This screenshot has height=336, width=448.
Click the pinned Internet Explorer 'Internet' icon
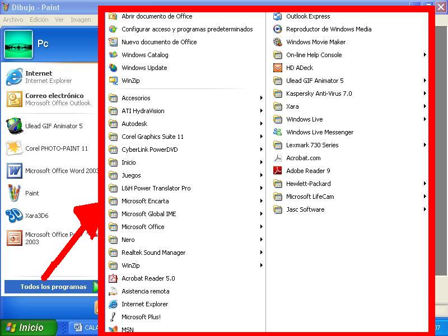14,77
